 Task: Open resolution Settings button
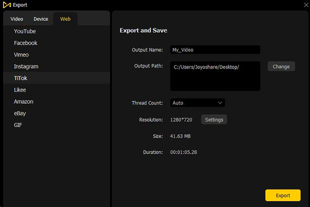click(214, 119)
